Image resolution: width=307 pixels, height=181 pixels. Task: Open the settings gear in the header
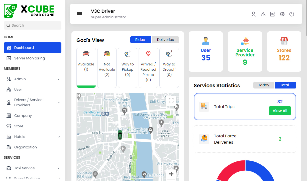(x=282, y=14)
